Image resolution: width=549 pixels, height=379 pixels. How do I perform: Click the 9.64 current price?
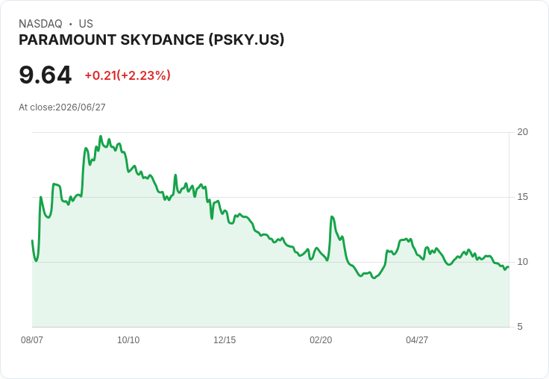click(46, 75)
